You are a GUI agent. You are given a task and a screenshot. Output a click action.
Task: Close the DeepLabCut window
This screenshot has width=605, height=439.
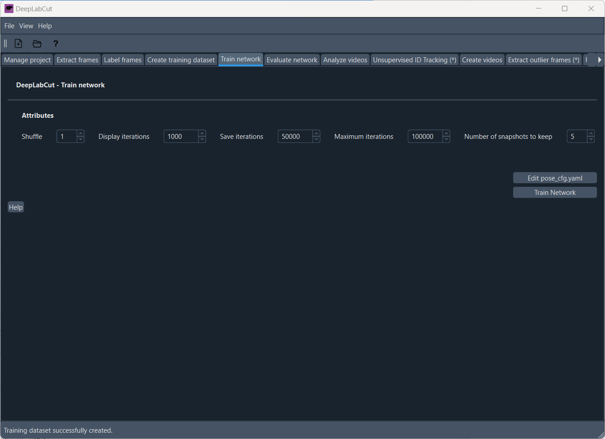pos(591,9)
